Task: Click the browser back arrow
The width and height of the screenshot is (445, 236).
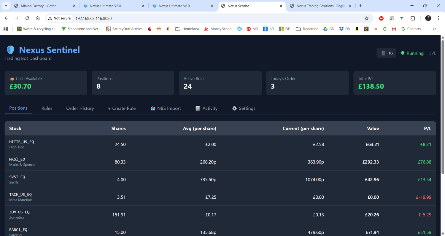Action: [x=7, y=18]
